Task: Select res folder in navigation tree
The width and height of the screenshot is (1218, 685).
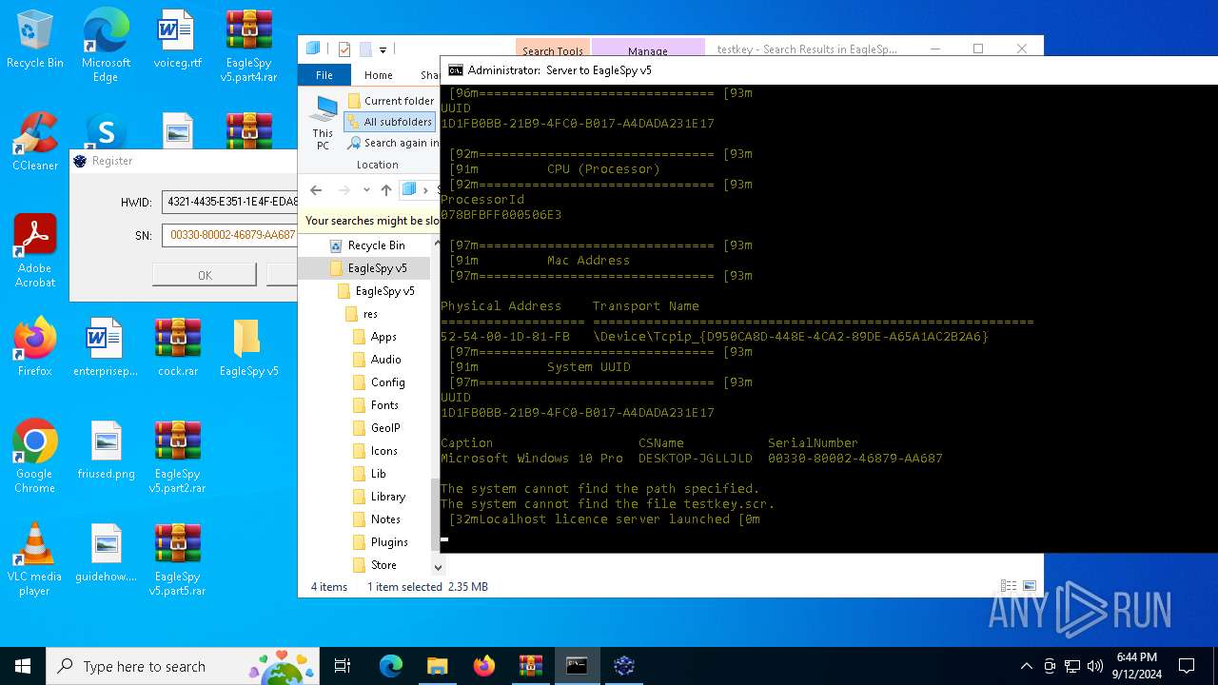Action: (x=370, y=314)
